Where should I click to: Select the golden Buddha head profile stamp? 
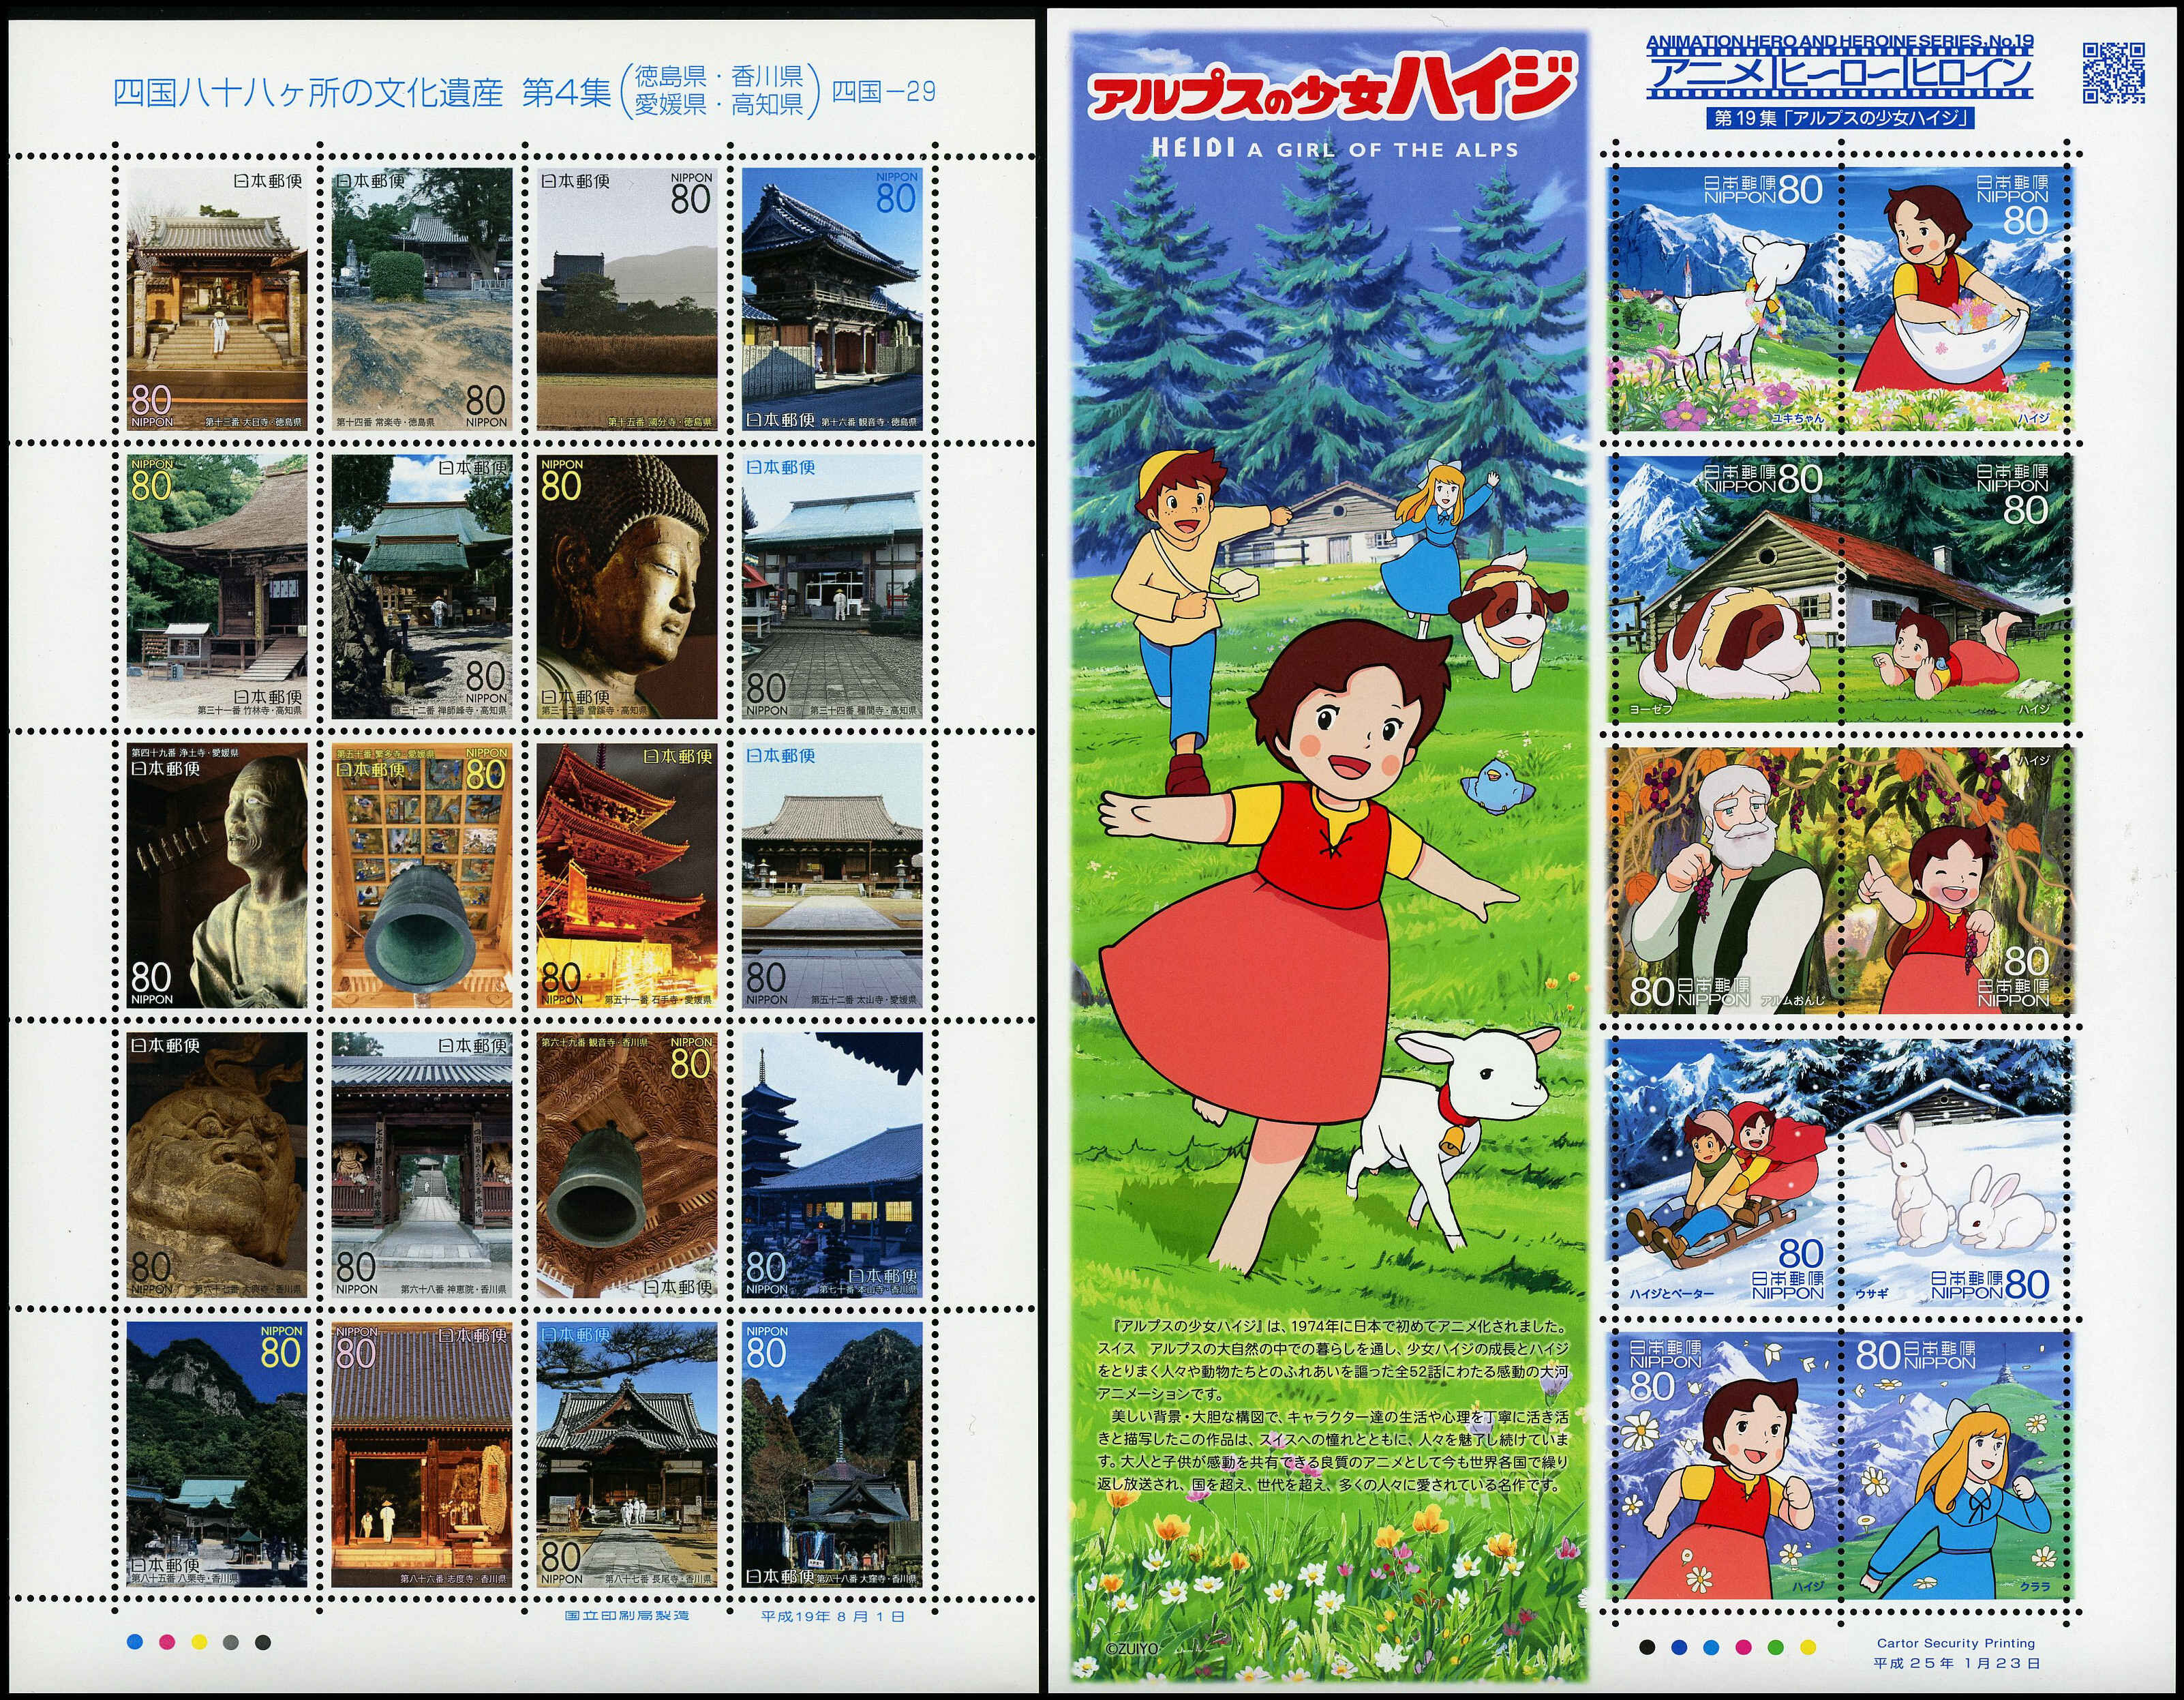tap(627, 587)
